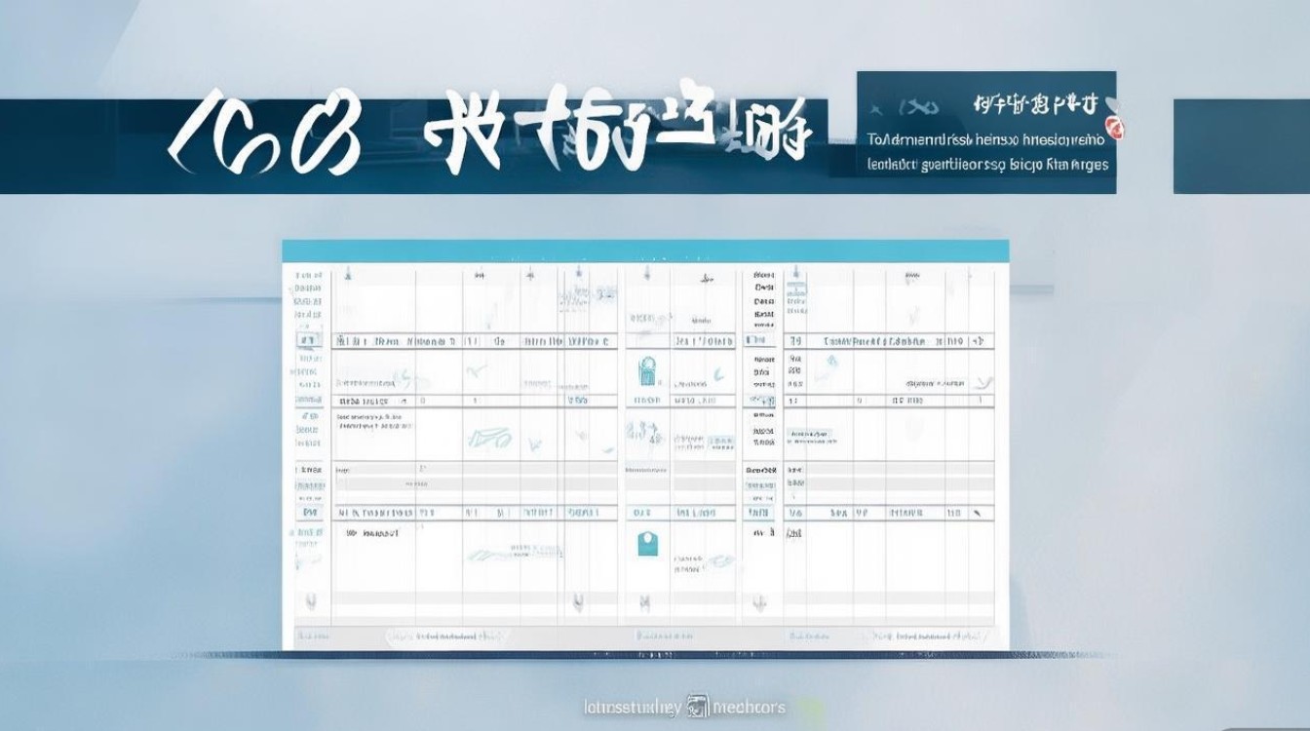The image size is (1310, 731).
Task: Click the highlighted blue label button mid-right
Action: click(809, 436)
